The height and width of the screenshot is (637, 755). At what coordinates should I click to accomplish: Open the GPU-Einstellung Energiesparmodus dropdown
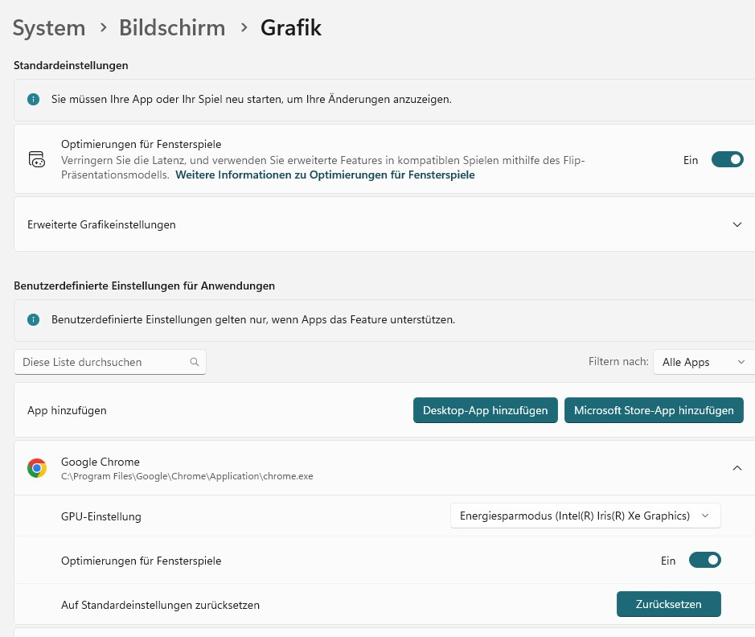tap(585, 516)
